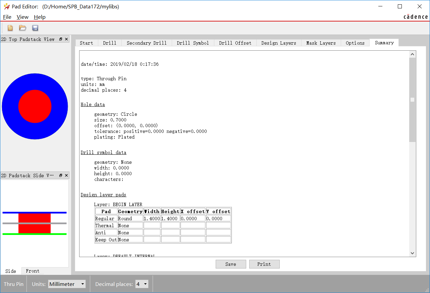Open the Units dropdown
Image resolution: width=430 pixels, height=293 pixels.
67,284
